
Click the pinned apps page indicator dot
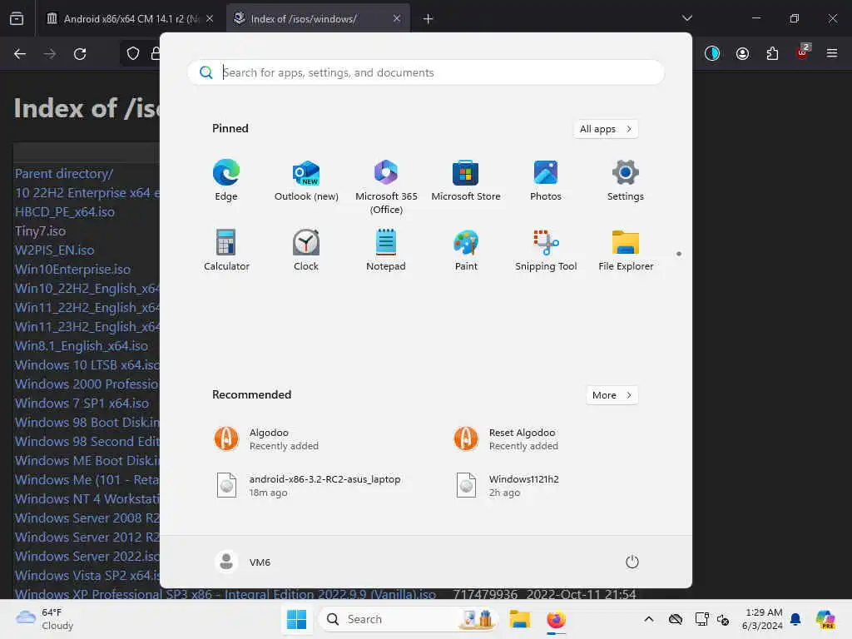679,254
